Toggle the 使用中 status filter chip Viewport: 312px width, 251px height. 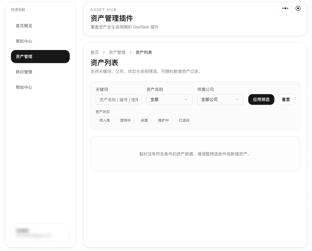pos(125,120)
